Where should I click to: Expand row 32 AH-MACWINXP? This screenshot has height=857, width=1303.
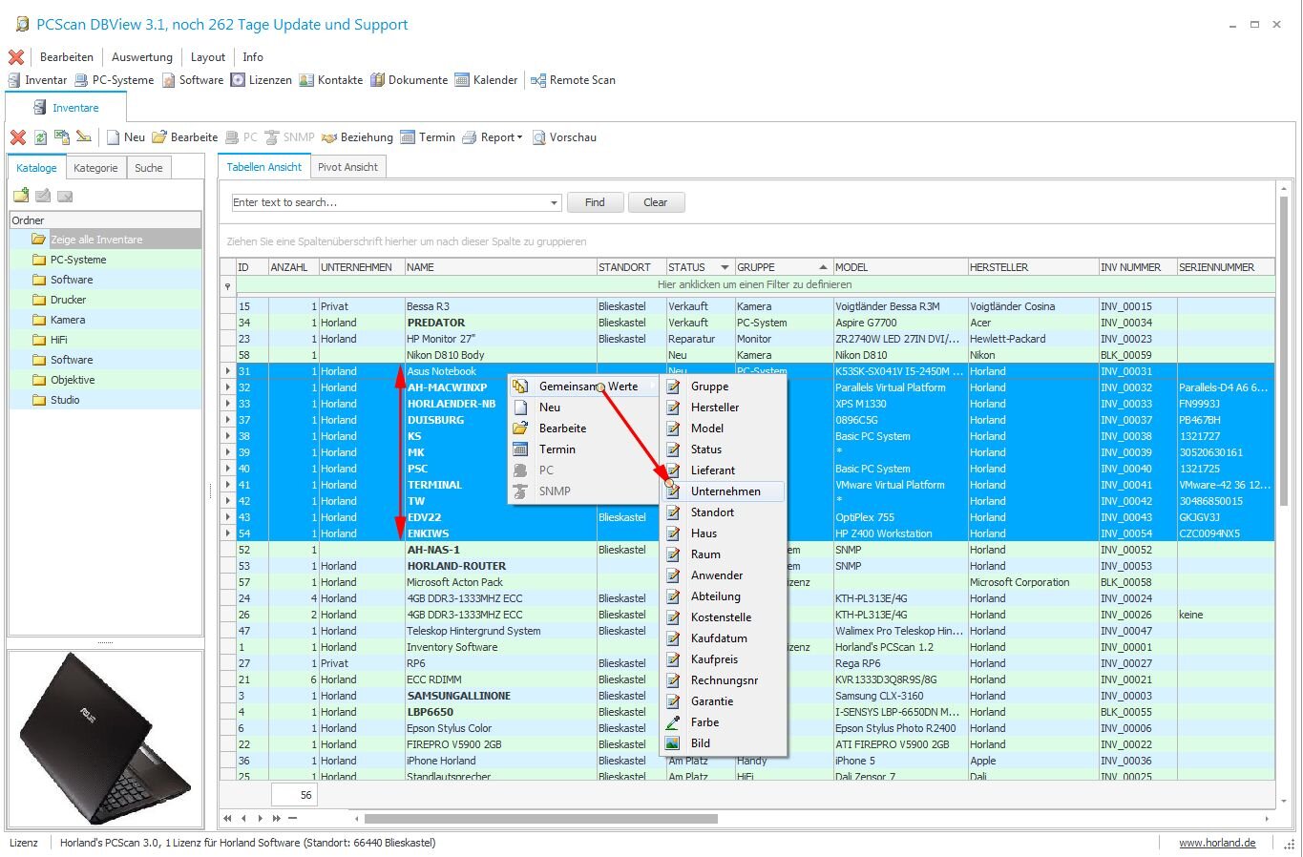228,387
